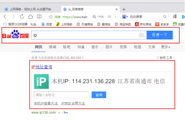The width and height of the screenshot is (185, 120).
Task: Click the 查询 button
Action: click(99, 95)
